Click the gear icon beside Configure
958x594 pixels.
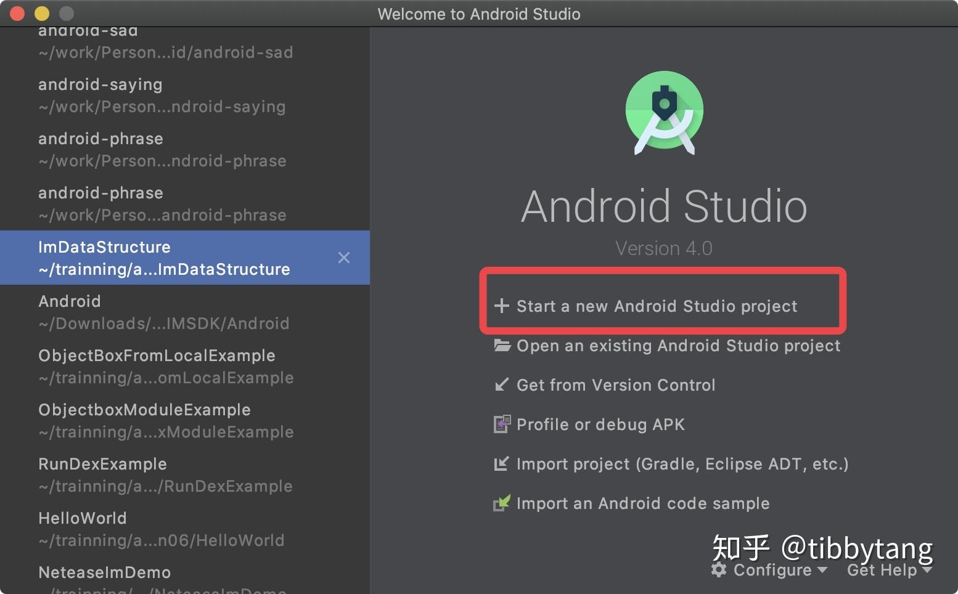tap(718, 570)
